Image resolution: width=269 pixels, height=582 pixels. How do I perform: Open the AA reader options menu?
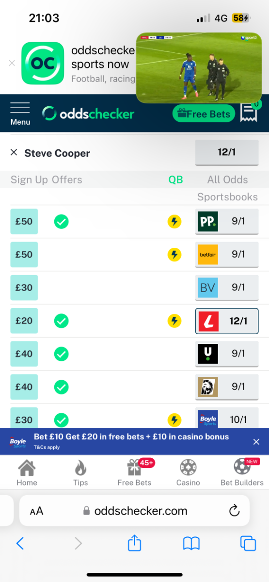click(x=36, y=511)
